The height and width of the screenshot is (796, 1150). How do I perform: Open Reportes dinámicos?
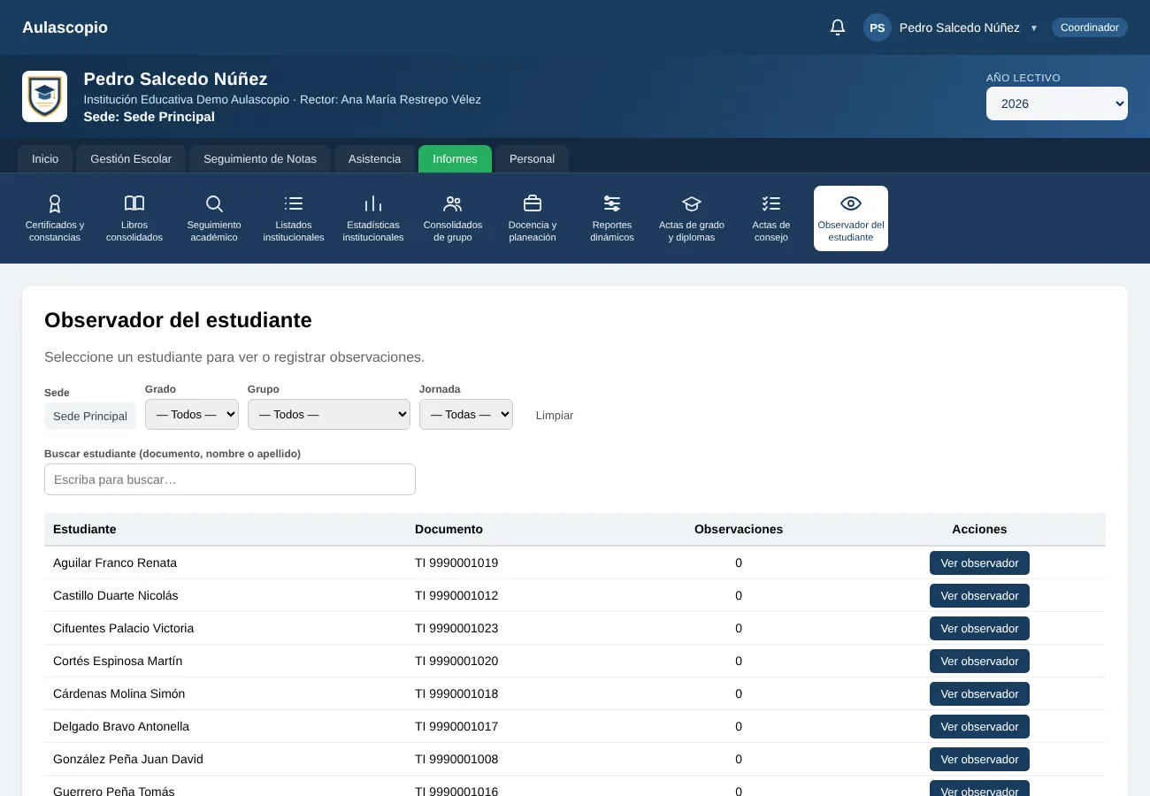(612, 218)
